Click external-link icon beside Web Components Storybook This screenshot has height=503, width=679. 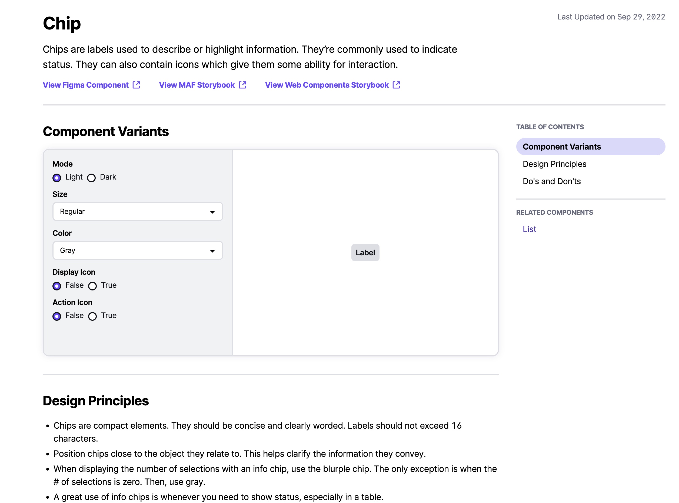click(396, 85)
